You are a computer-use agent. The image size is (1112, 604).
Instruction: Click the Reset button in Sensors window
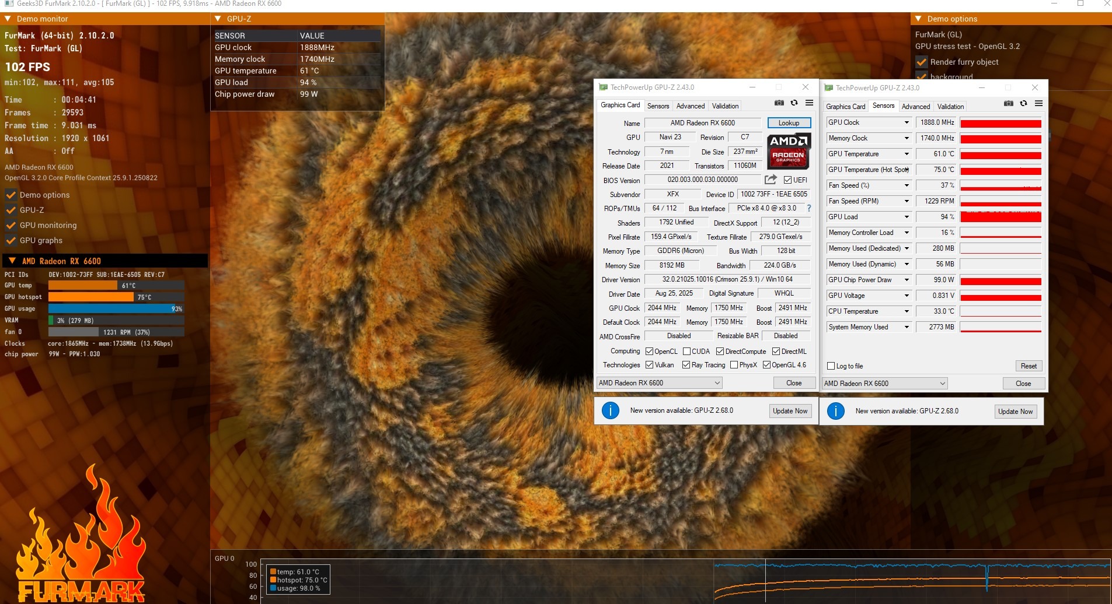click(x=1029, y=366)
